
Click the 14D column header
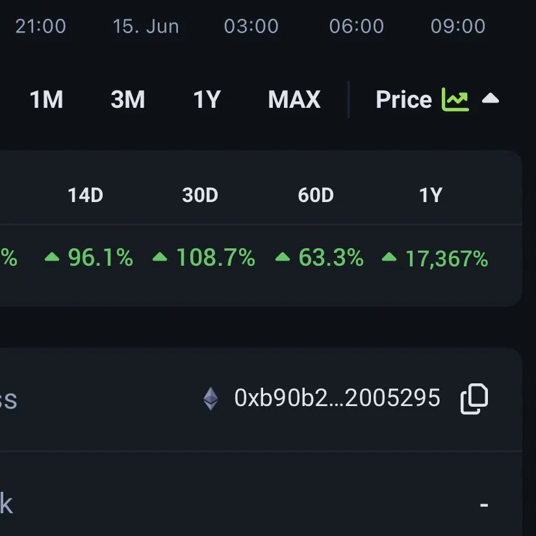click(x=86, y=195)
